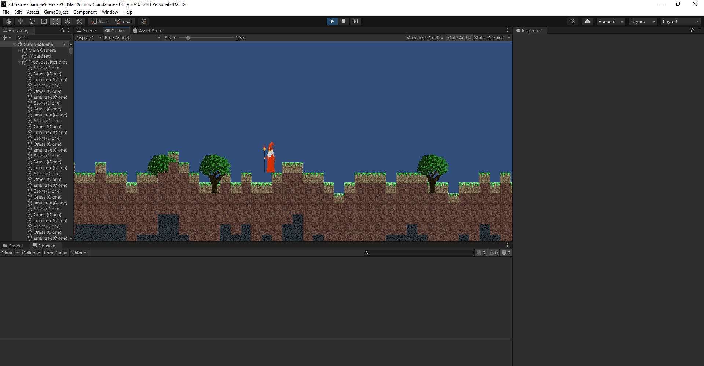Collapse the Proceduralgeneration tree item
This screenshot has height=366, width=704.
tap(19, 62)
